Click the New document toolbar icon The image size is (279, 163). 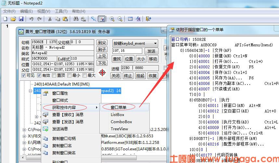[x=6, y=19]
